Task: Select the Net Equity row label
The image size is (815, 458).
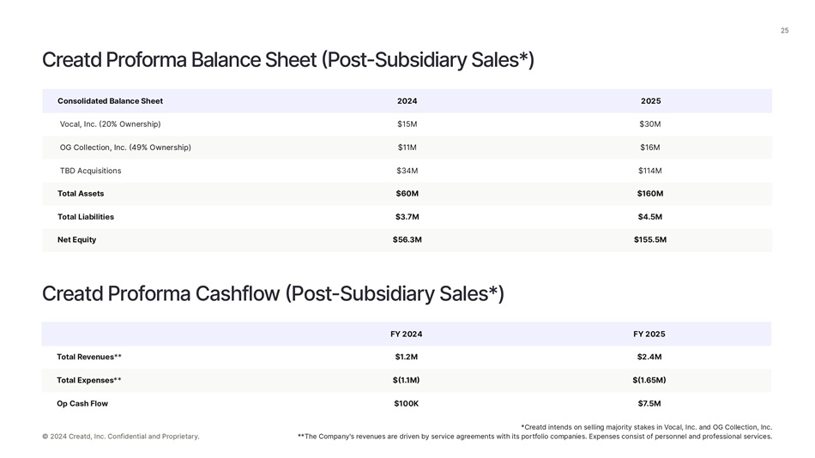Action: (76, 240)
